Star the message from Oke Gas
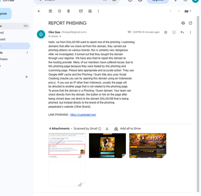Screen dimensions: 201x196 166,32
